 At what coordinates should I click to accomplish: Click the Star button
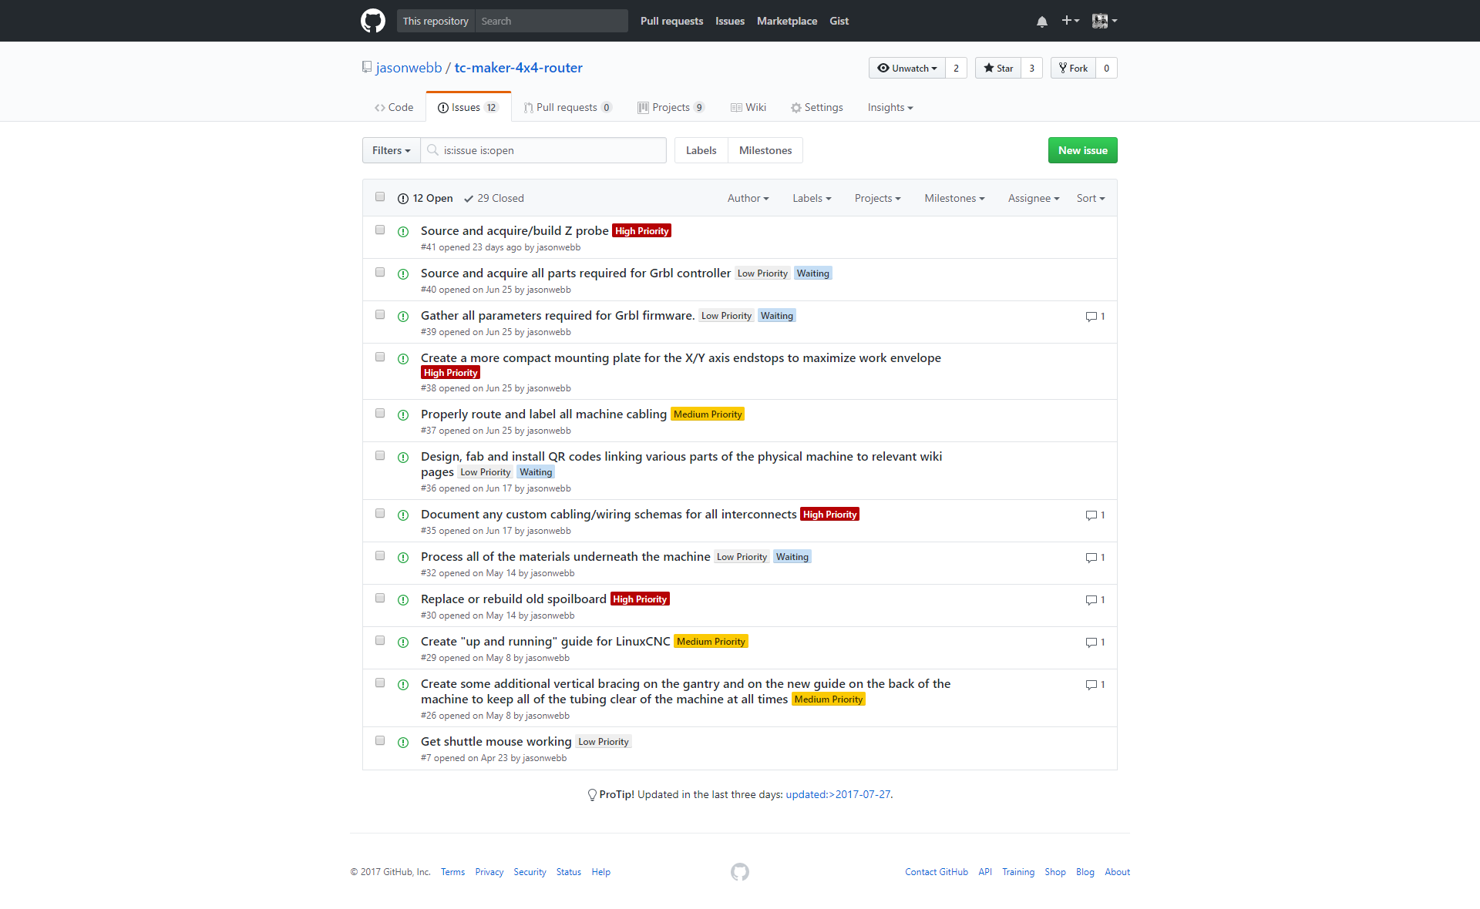(998, 68)
